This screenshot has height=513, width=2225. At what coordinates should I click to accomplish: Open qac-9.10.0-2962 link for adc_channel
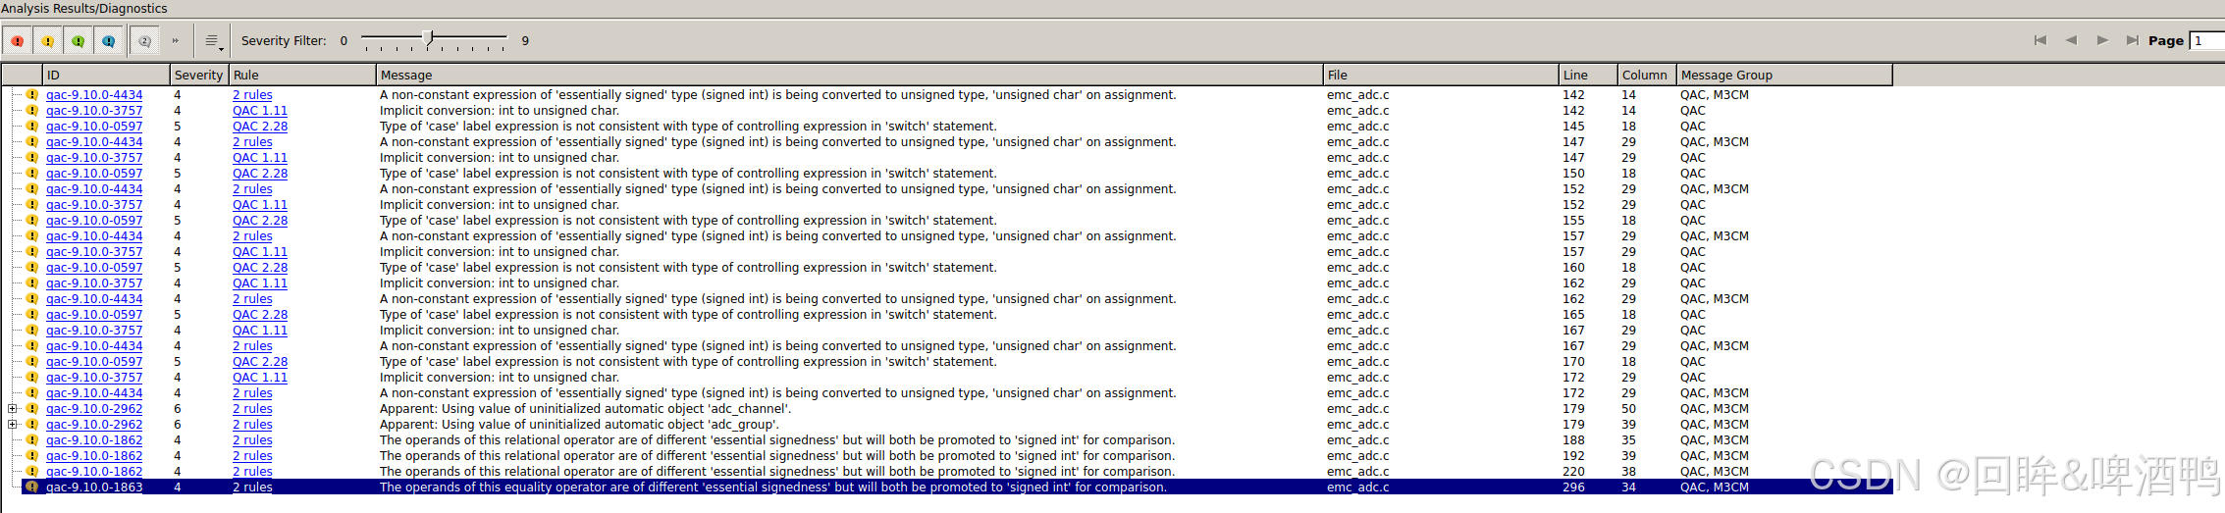coord(94,409)
